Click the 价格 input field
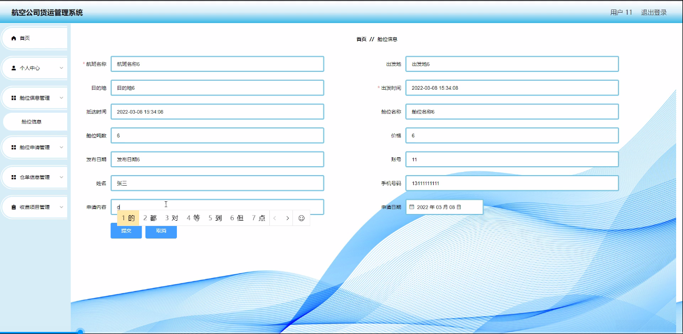This screenshot has height=334, width=683. (512, 135)
